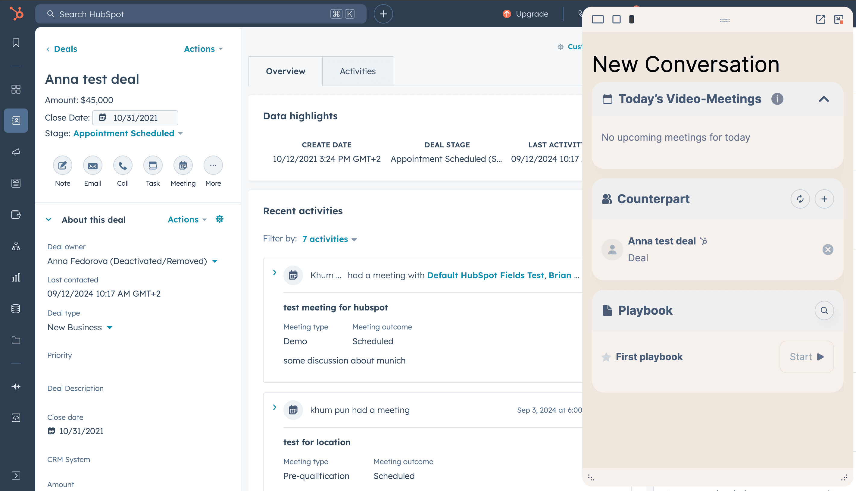
Task: Open the workspaces grid icon in sidebar
Action: (x=16, y=89)
